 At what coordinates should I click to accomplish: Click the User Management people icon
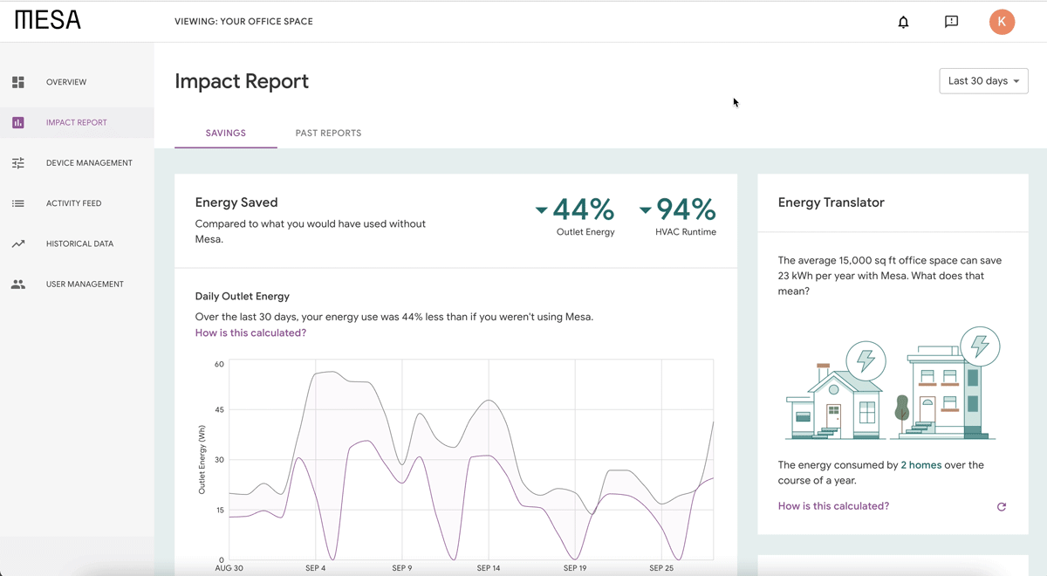point(18,285)
